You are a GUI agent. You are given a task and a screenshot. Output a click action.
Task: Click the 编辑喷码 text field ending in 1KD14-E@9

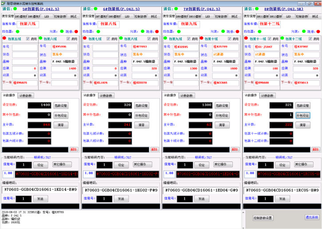coord(41,190)
